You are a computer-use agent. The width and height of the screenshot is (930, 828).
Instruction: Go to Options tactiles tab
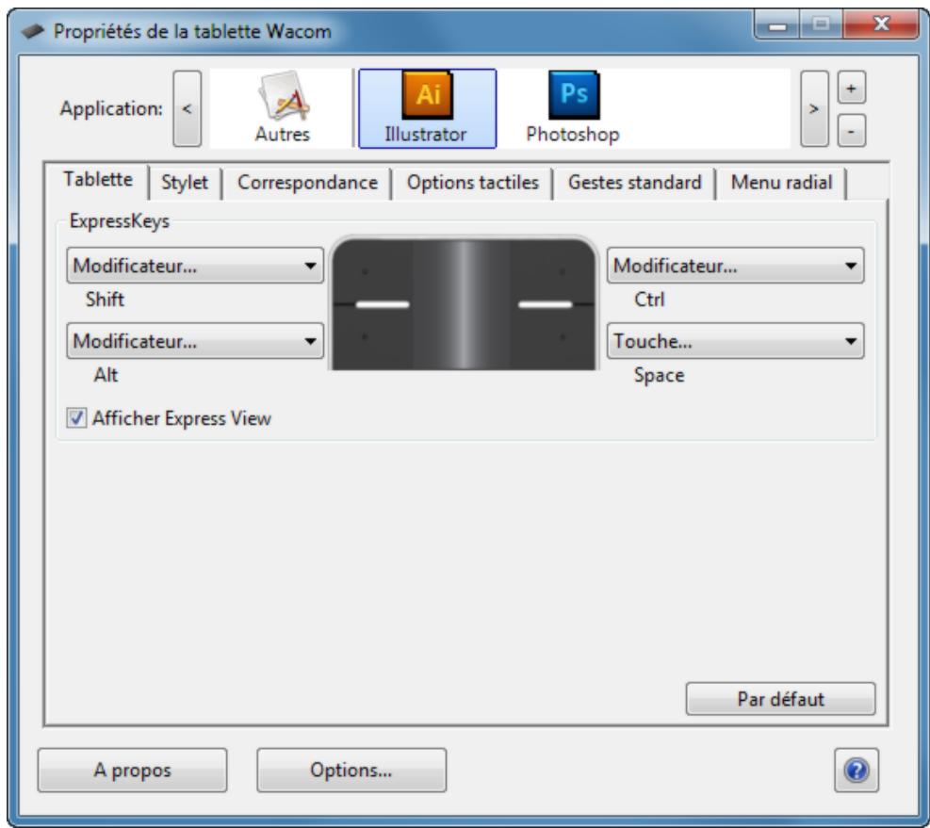click(x=472, y=183)
